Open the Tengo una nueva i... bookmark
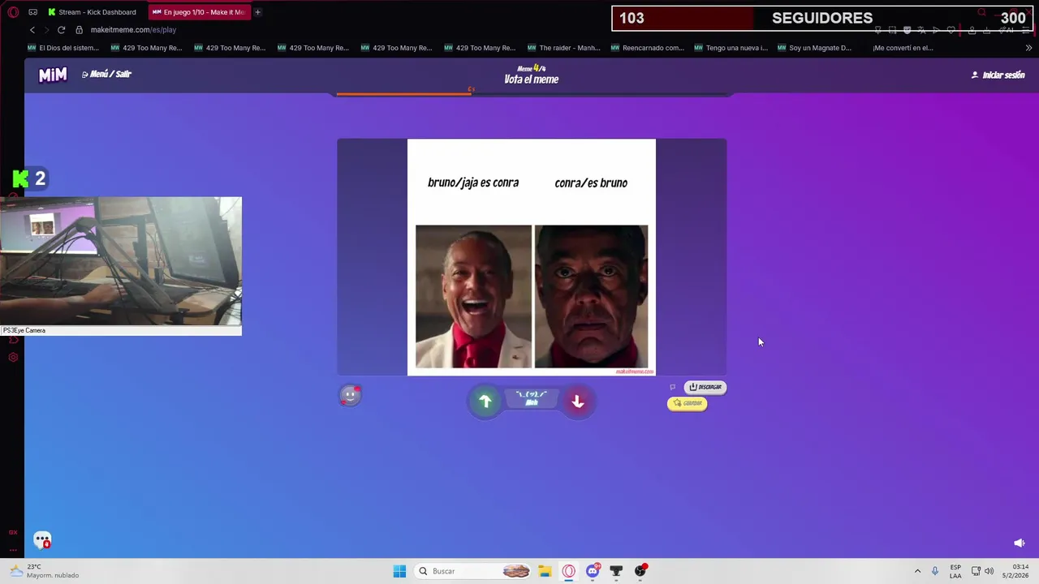The height and width of the screenshot is (584, 1039). click(731, 48)
